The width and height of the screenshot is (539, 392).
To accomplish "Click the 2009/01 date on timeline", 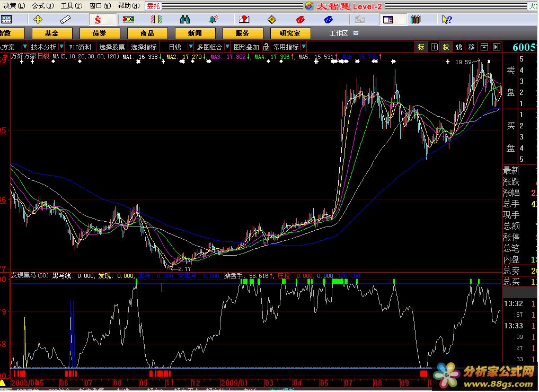I will (234, 383).
